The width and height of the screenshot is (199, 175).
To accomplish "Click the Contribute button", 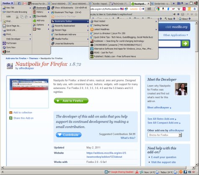I will click(69, 135).
